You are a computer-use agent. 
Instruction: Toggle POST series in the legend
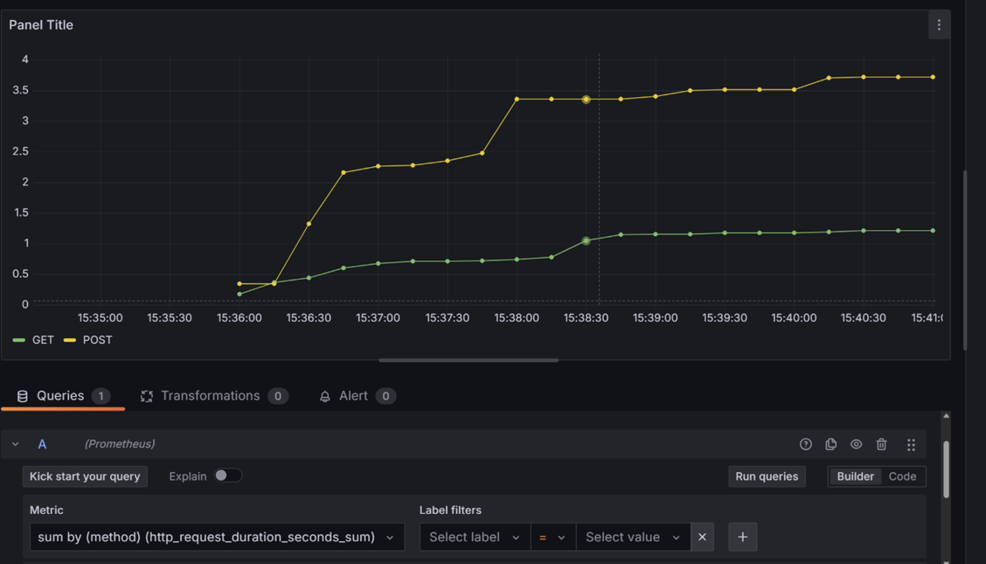[x=88, y=340]
